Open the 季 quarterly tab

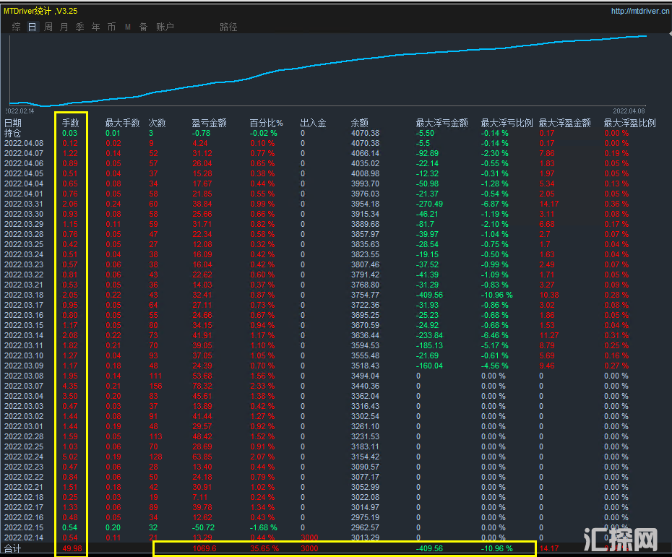(79, 27)
